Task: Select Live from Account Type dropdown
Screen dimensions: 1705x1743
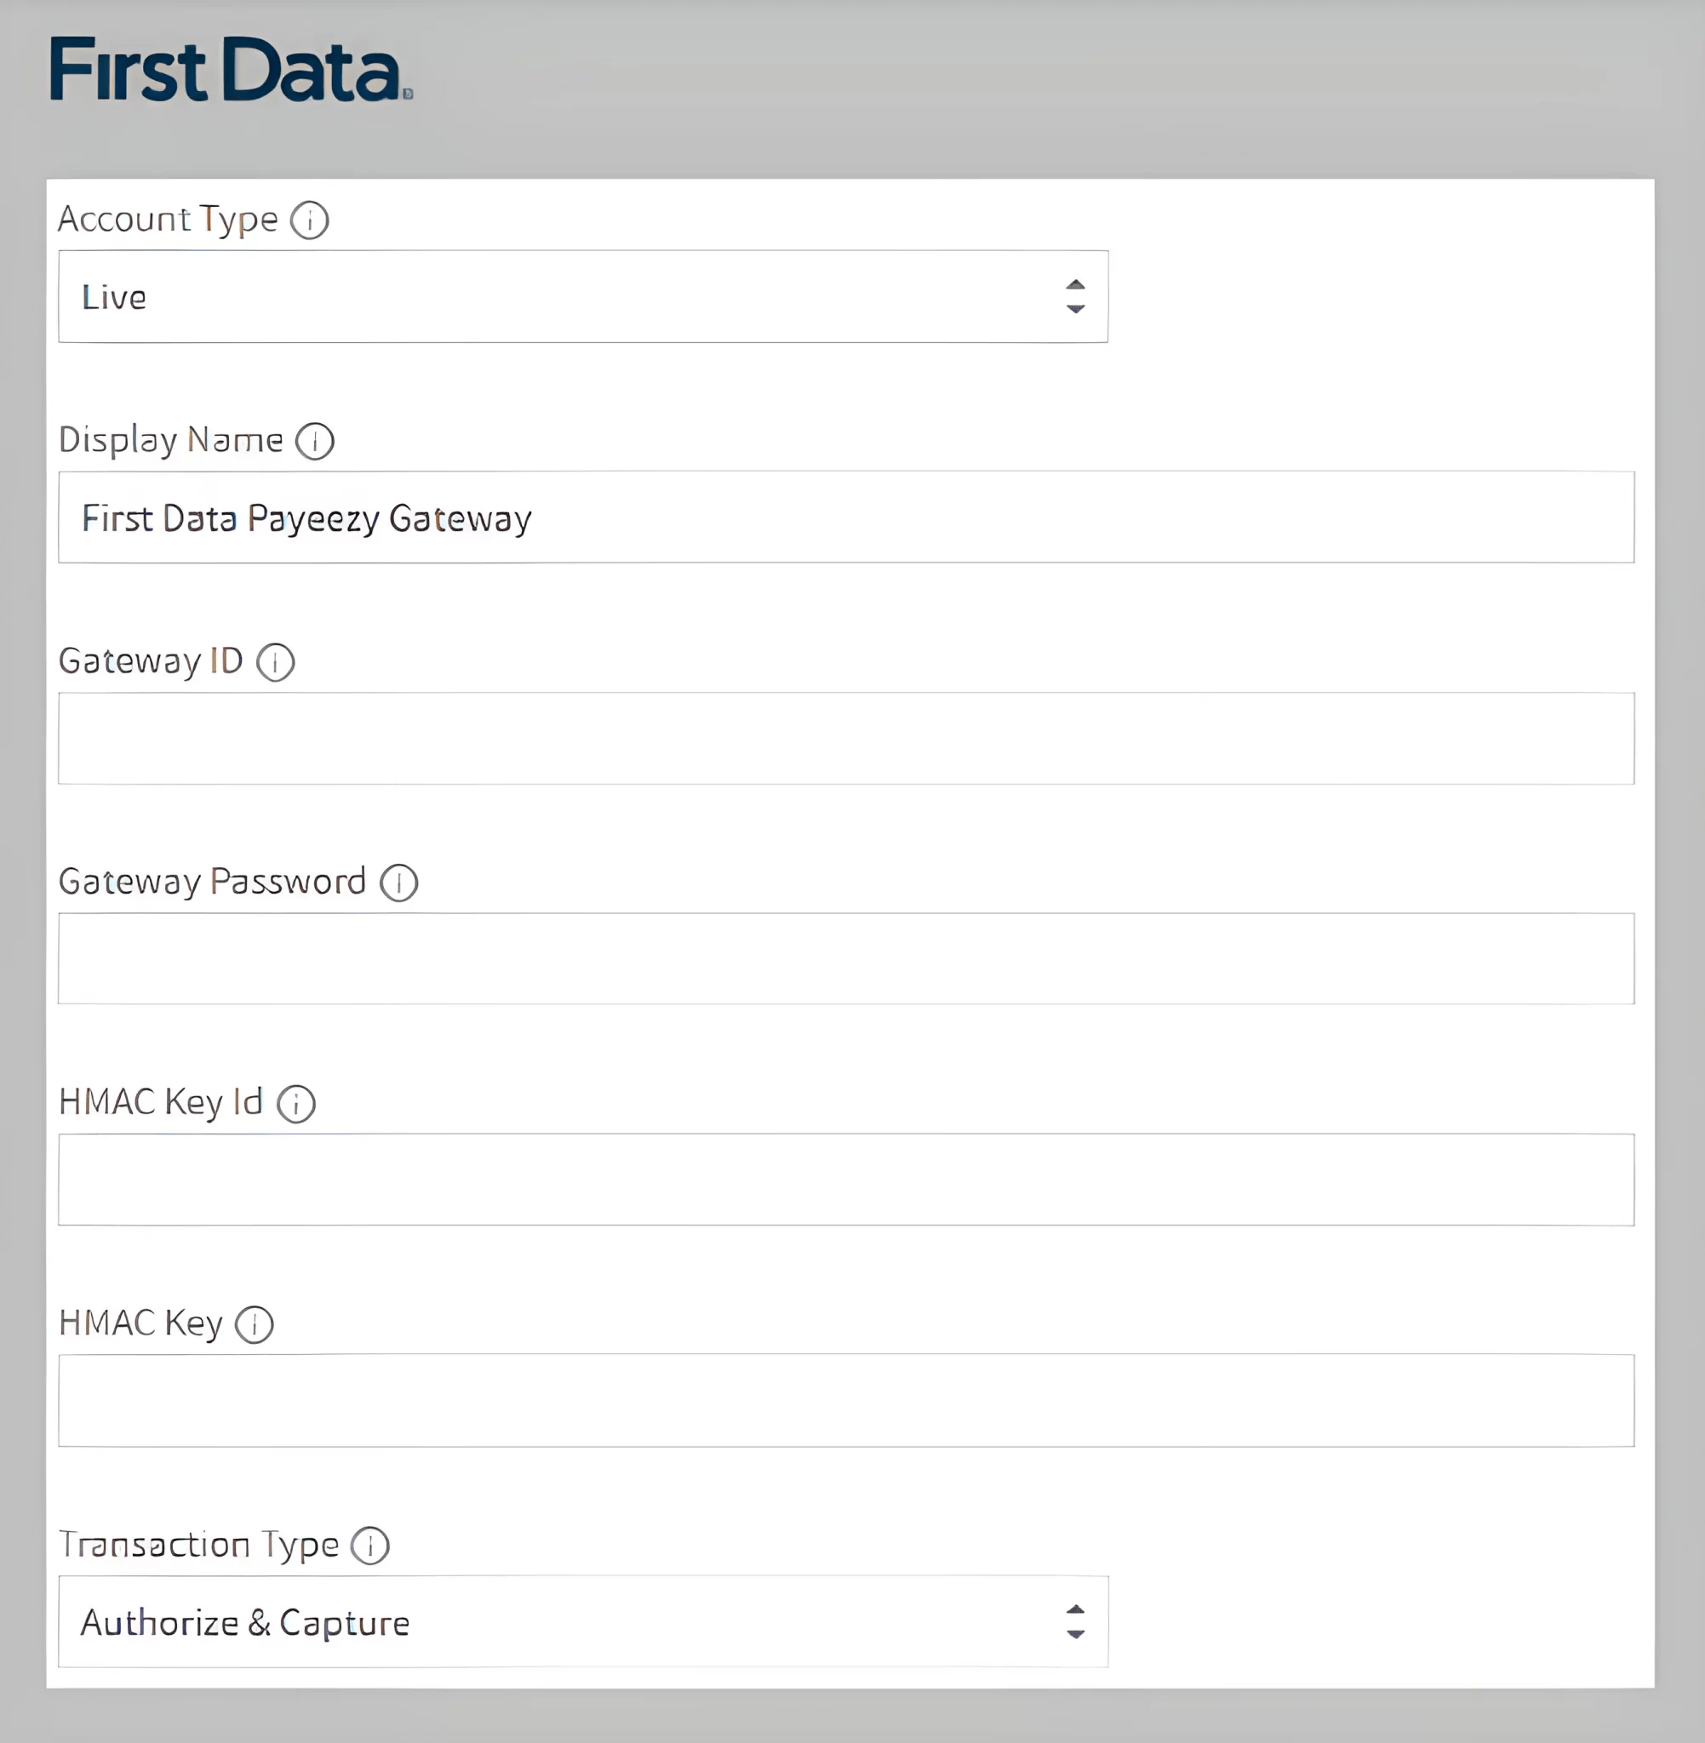Action: pos(584,296)
